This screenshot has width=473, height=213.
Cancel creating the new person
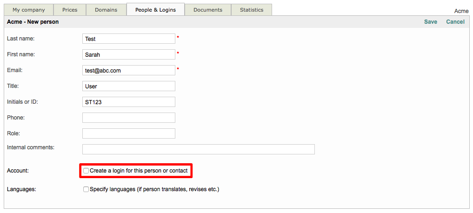(x=455, y=22)
